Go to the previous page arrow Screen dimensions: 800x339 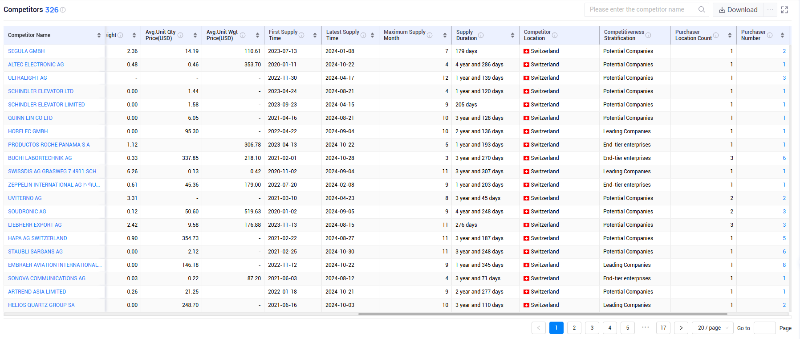(539, 328)
